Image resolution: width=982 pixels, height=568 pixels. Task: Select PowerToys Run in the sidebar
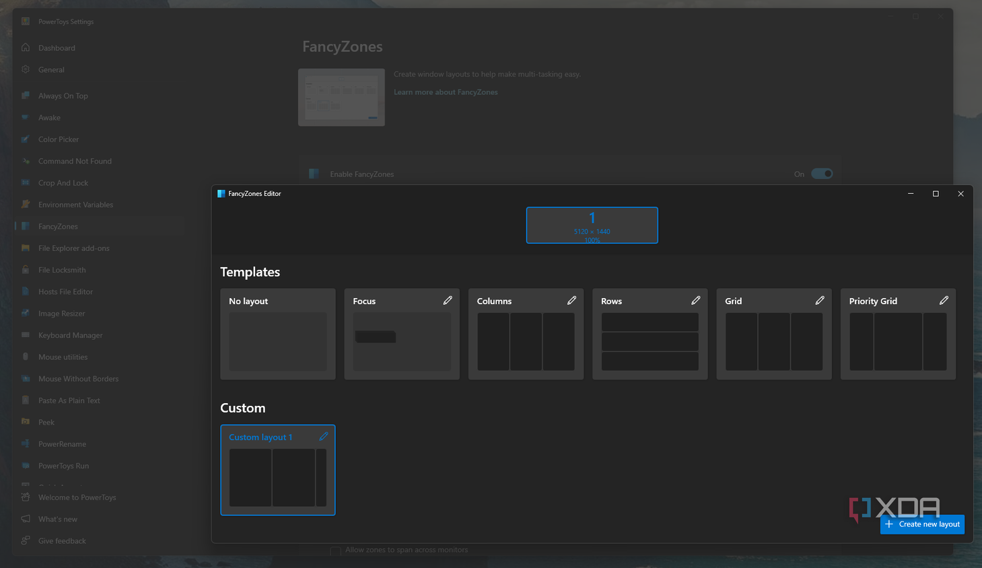pyautogui.click(x=63, y=466)
